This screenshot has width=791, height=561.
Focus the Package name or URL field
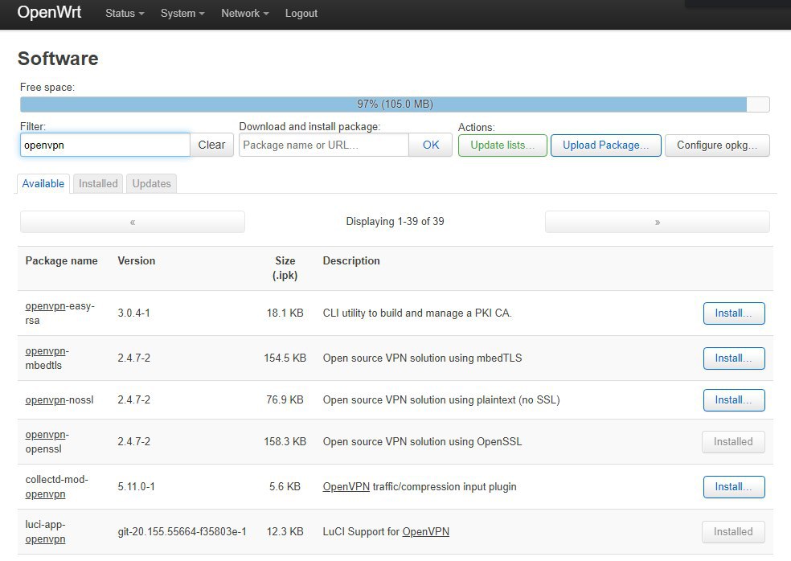[324, 145]
